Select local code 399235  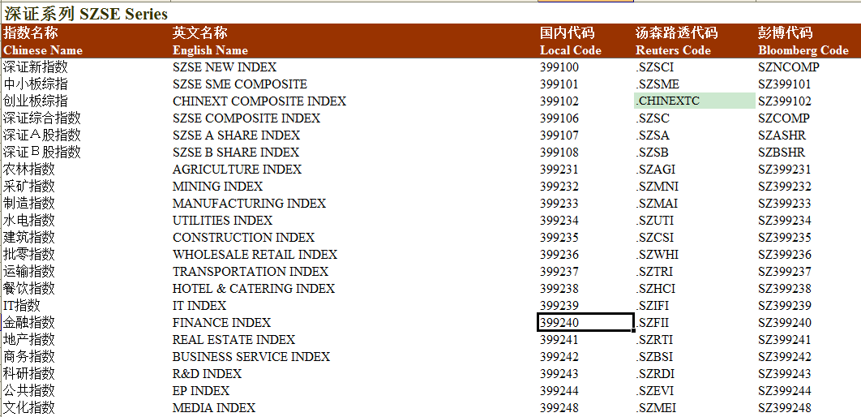click(559, 238)
